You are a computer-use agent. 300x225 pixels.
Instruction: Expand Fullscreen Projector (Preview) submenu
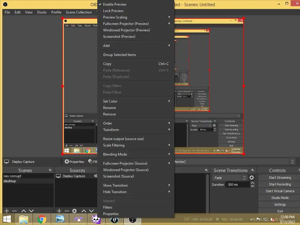point(136,24)
